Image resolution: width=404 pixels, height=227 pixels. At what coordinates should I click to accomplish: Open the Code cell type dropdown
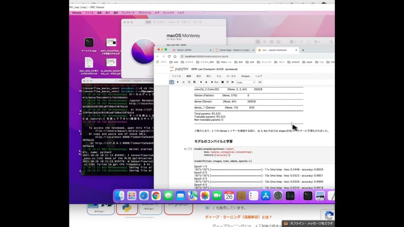[x=245, y=82]
